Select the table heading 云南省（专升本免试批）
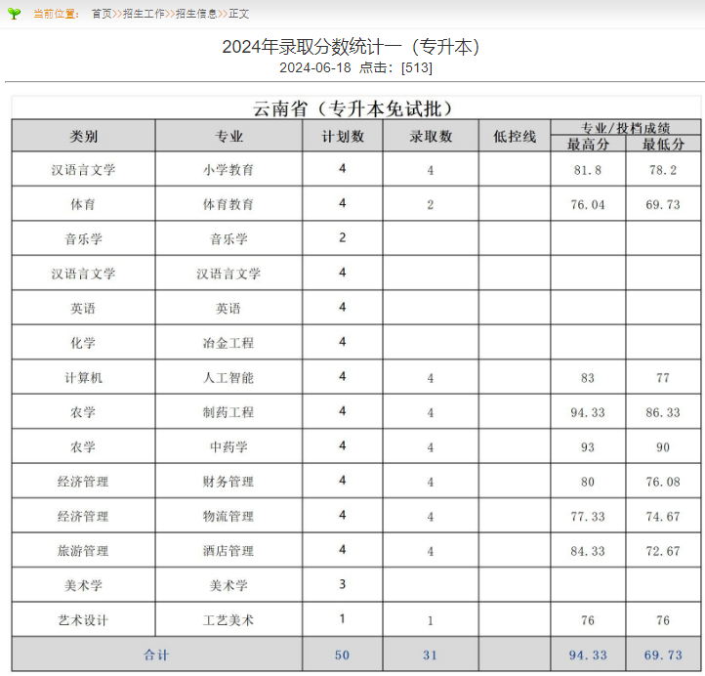Image resolution: width=705 pixels, height=676 pixels. (x=353, y=108)
